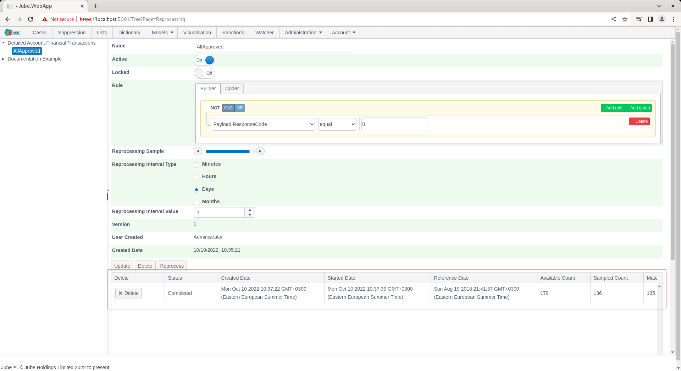Open the equal operator dropdown
Viewport: 681px width, 371px height.
click(x=337, y=124)
